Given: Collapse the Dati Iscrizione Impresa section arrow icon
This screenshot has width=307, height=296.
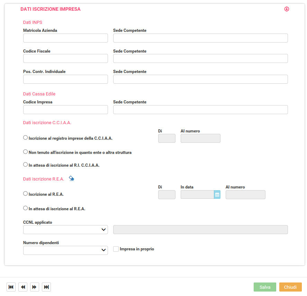Looking at the screenshot, I should (x=287, y=9).
